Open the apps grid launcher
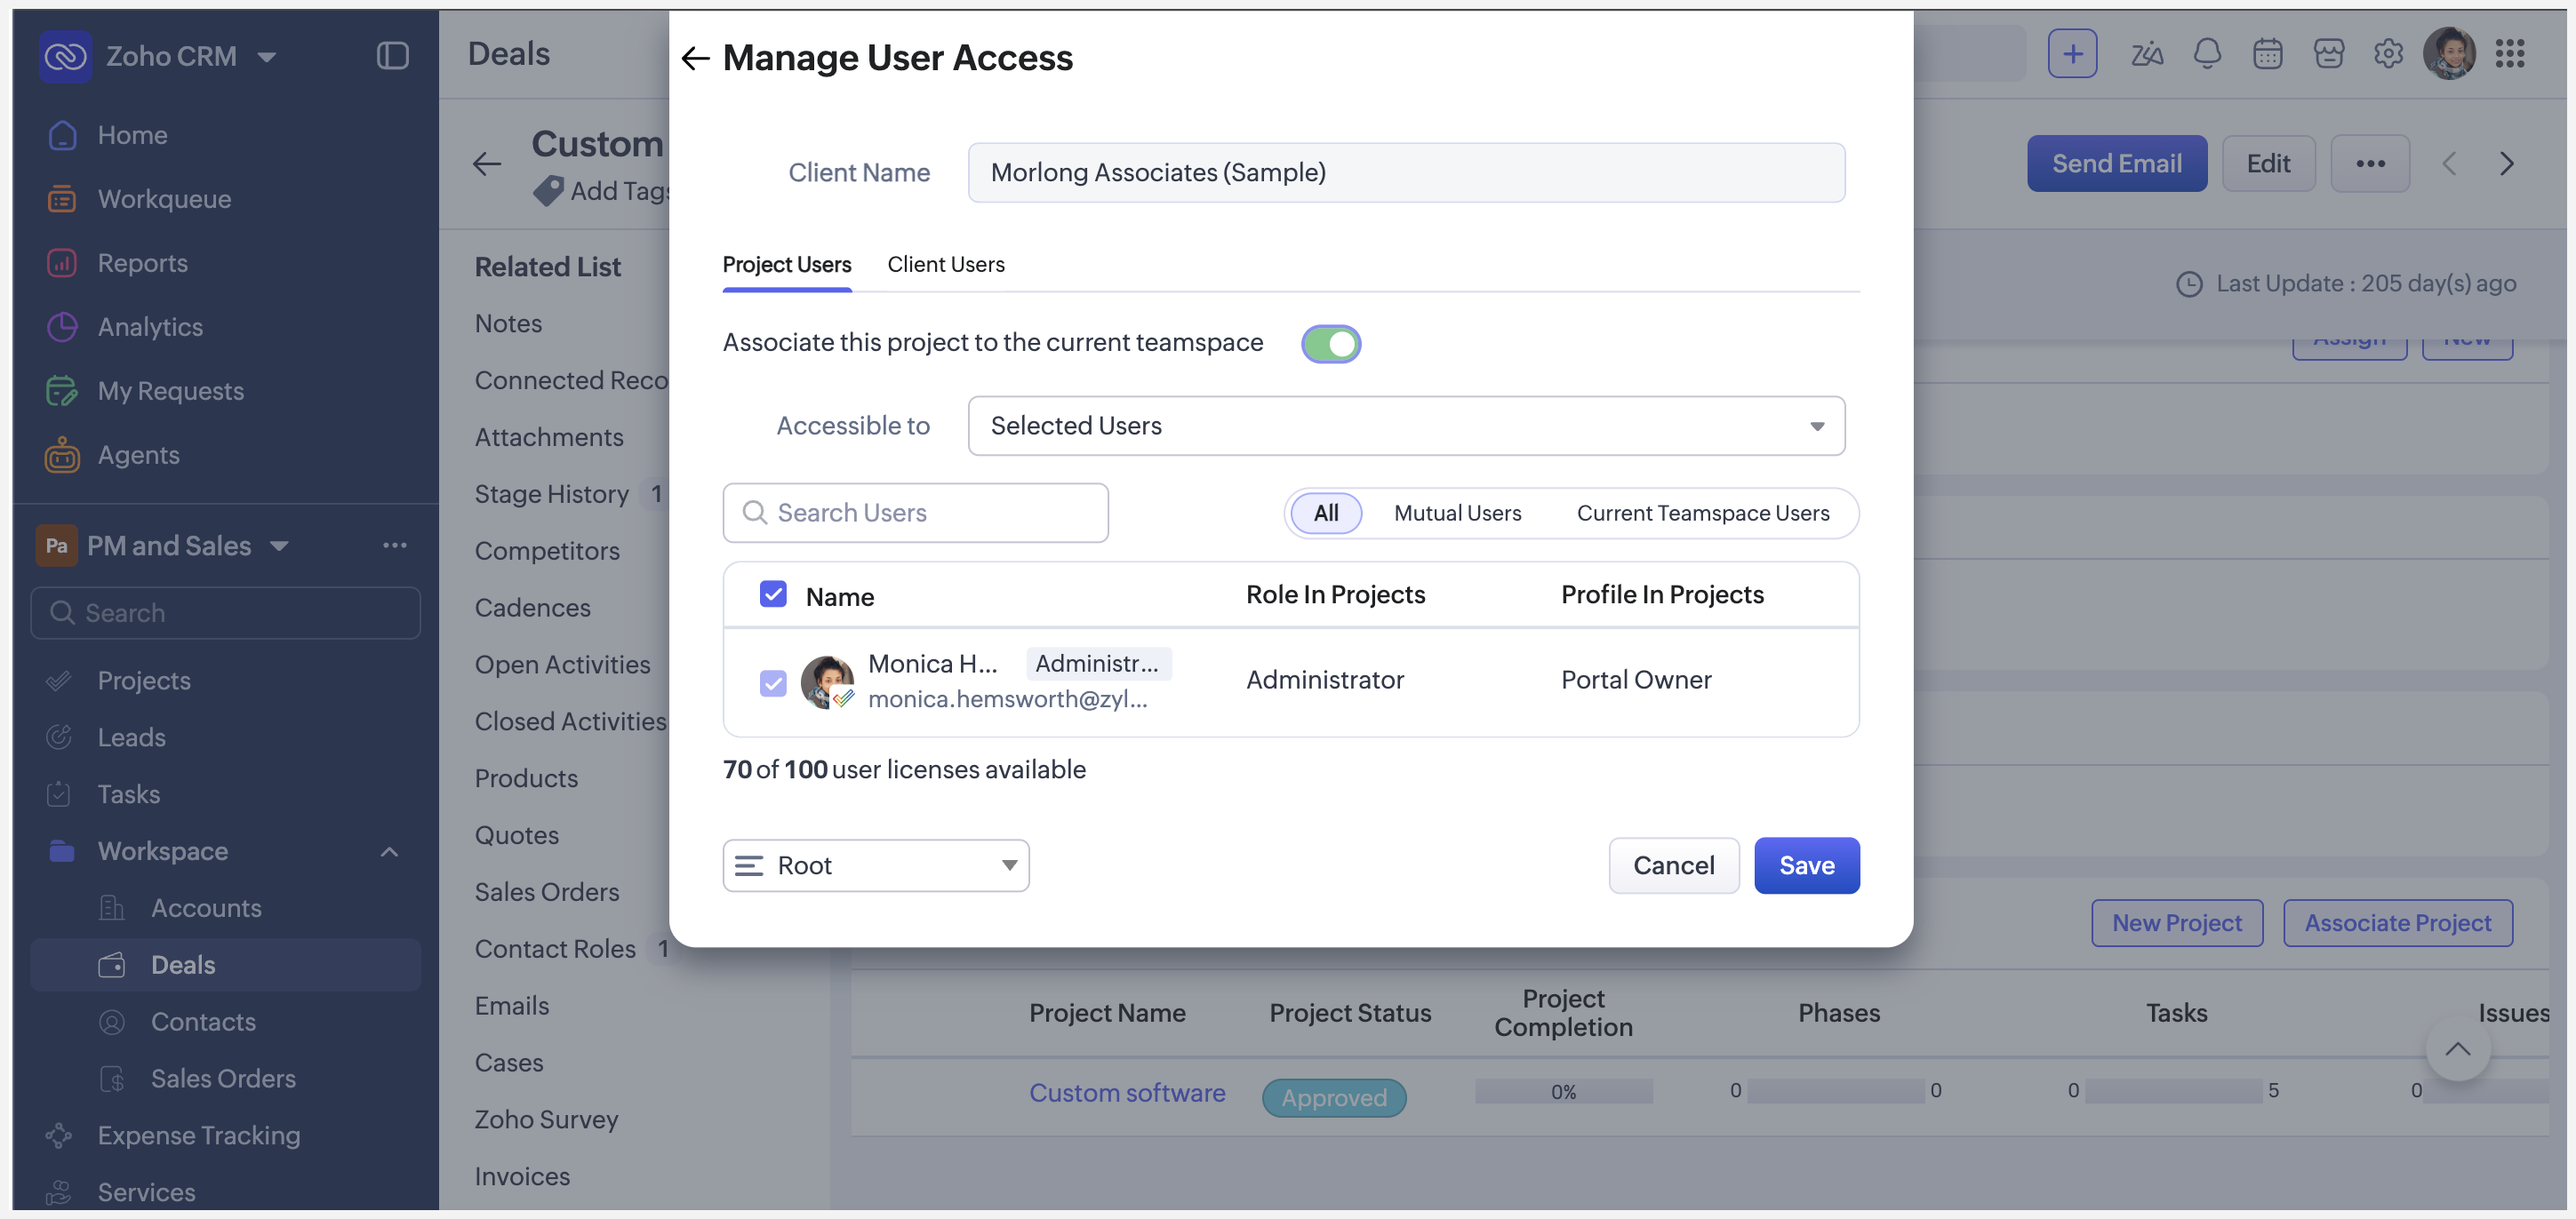The image size is (2576, 1219). tap(2510, 54)
